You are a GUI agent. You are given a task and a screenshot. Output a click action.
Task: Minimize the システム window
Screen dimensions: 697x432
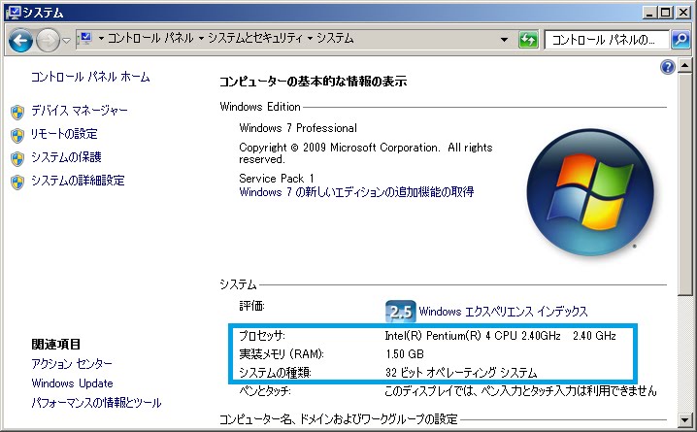pyautogui.click(x=649, y=13)
